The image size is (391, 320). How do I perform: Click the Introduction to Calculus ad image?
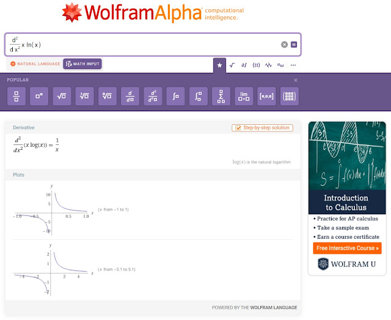point(347,155)
